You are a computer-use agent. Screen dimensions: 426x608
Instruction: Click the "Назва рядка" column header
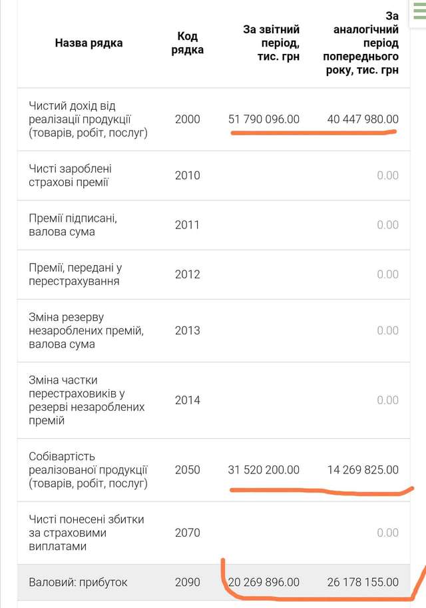pos(89,43)
